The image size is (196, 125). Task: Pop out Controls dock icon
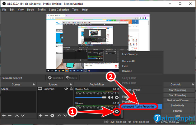[193, 84]
